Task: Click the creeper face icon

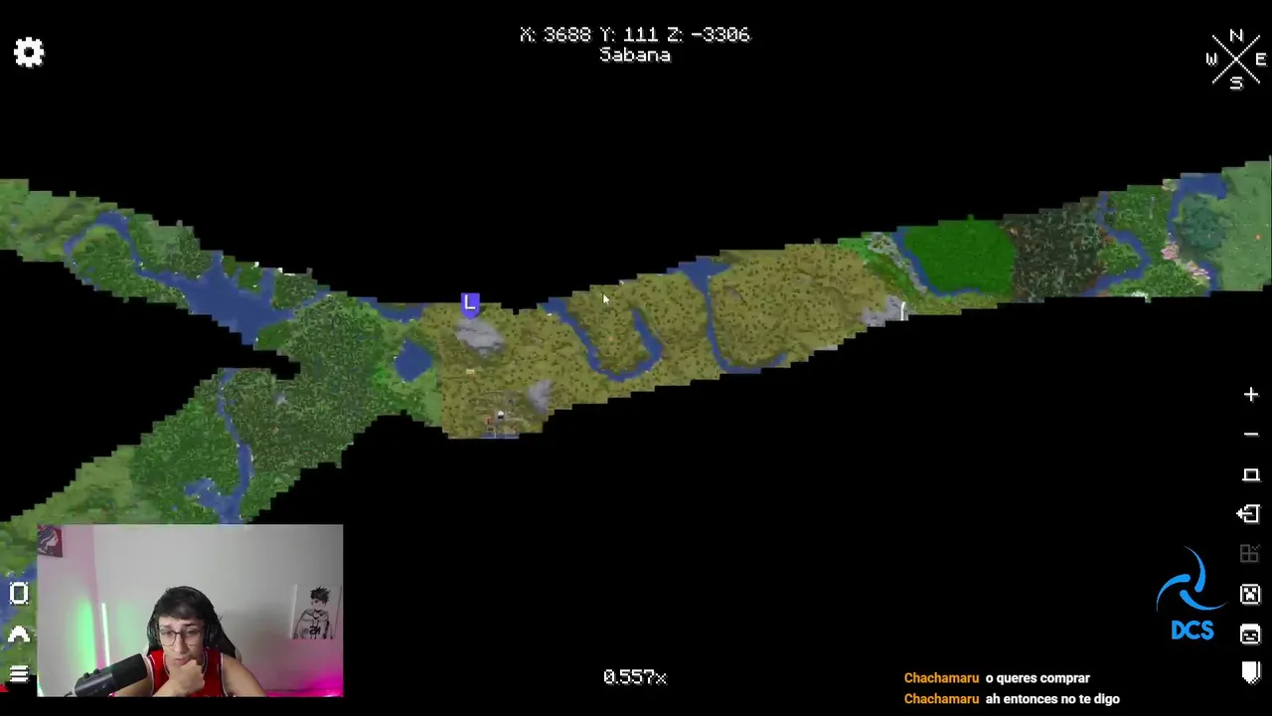Action: tap(1250, 595)
